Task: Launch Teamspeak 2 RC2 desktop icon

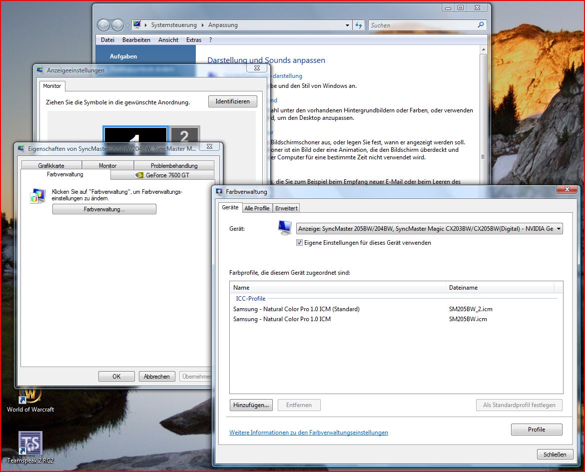Action: (x=30, y=445)
